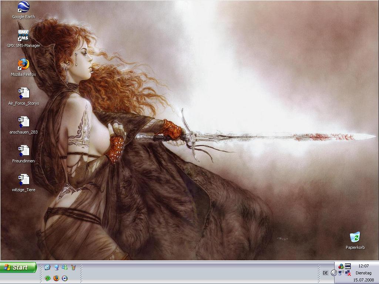Select the anschauen_283 desktop shortcut

(x=23, y=122)
